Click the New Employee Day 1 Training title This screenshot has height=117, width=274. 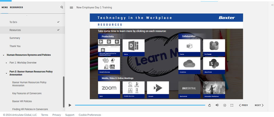point(94,8)
